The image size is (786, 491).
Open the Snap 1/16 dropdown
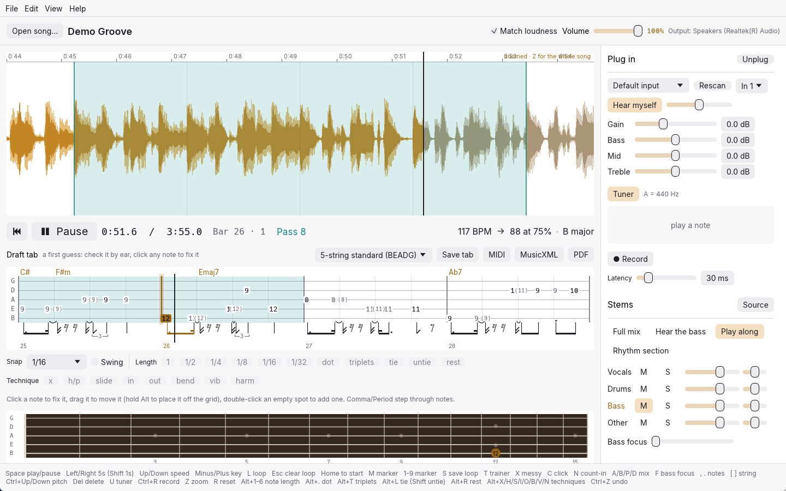[x=56, y=362]
